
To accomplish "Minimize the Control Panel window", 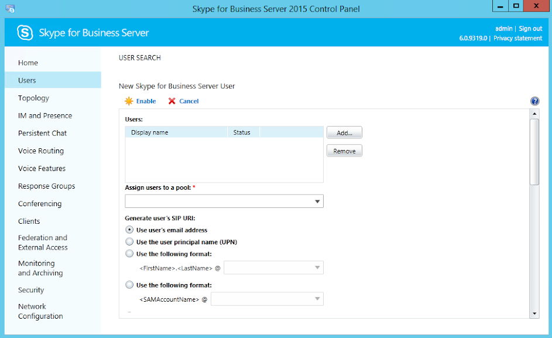I will tap(500, 6).
